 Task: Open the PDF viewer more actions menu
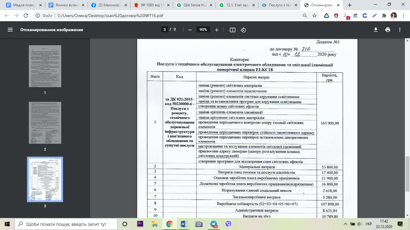point(400,30)
